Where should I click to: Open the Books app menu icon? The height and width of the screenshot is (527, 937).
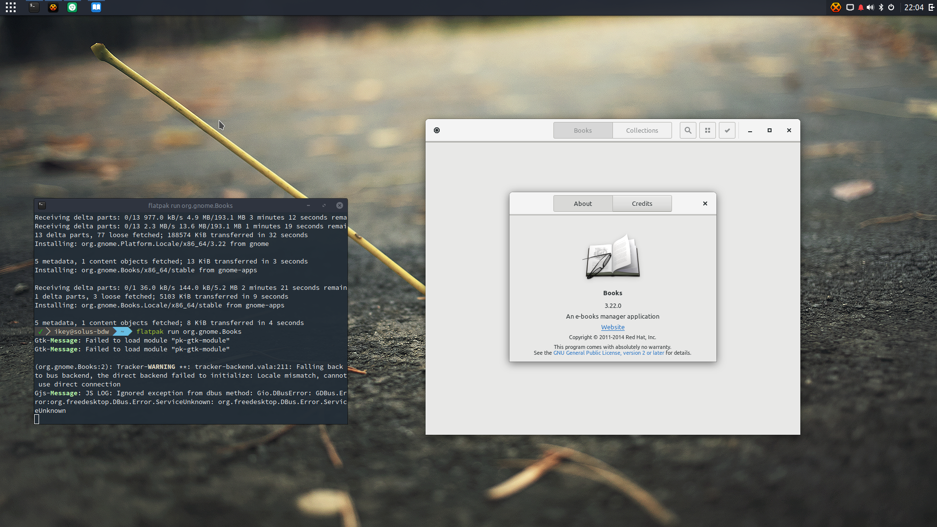[x=437, y=130]
